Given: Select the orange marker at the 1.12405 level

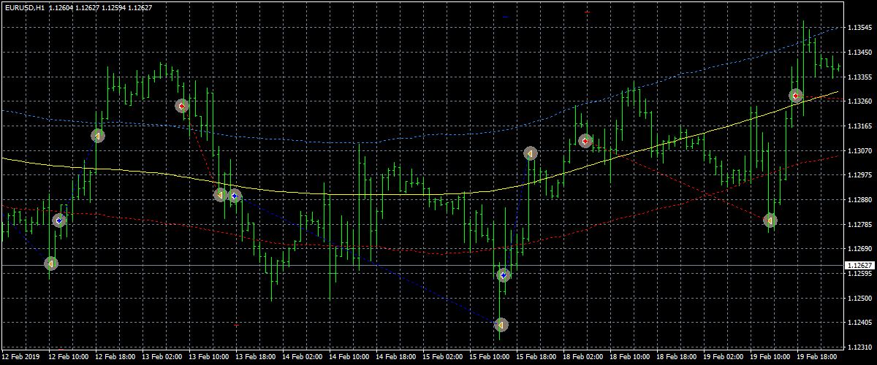Looking at the screenshot, I should (x=501, y=324).
